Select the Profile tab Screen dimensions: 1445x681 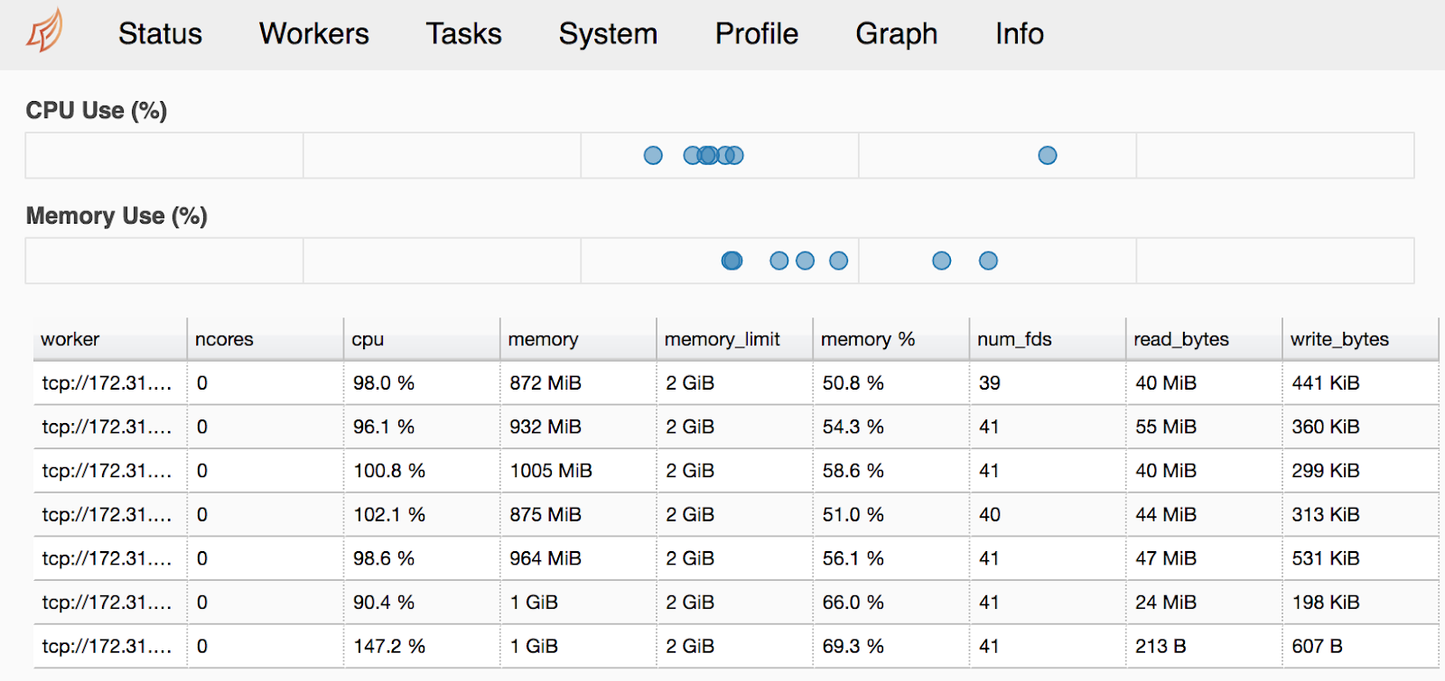(x=756, y=34)
